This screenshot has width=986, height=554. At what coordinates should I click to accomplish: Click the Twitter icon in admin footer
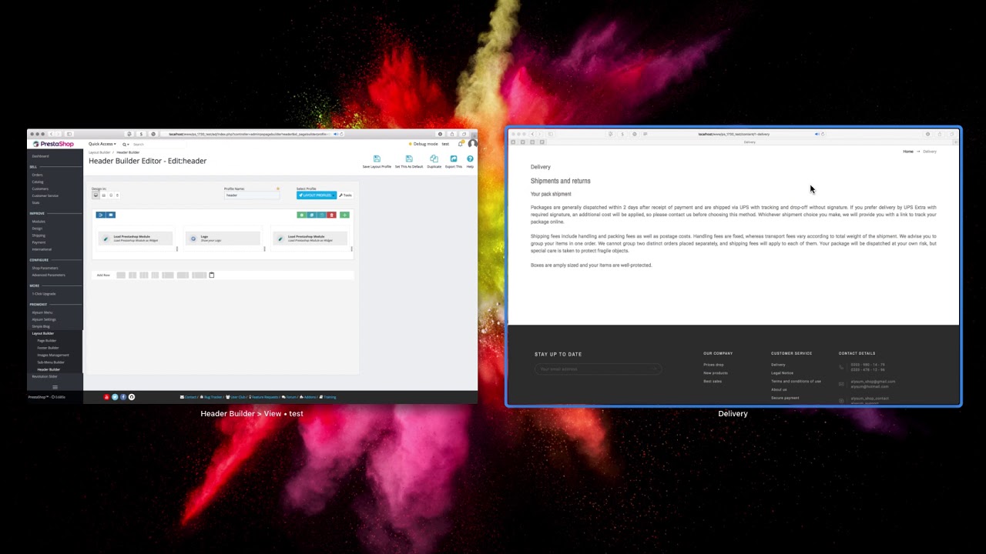115,397
